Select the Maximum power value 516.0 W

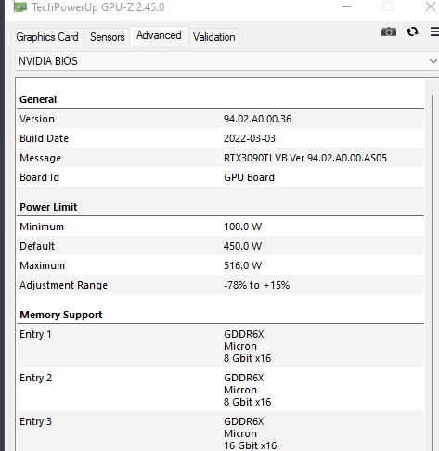[x=242, y=265]
